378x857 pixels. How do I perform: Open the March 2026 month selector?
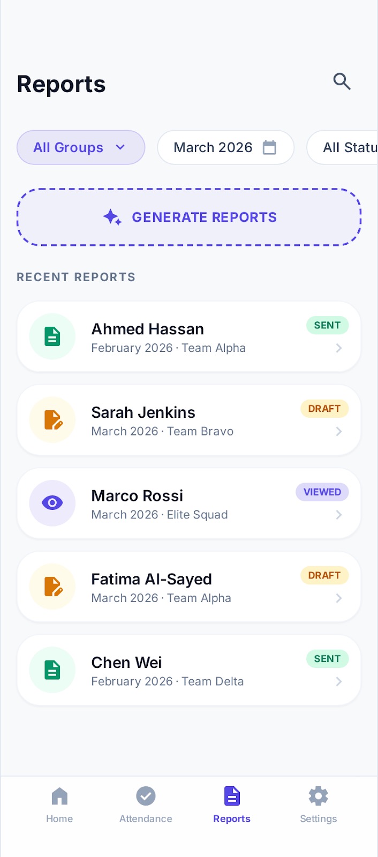coord(225,147)
